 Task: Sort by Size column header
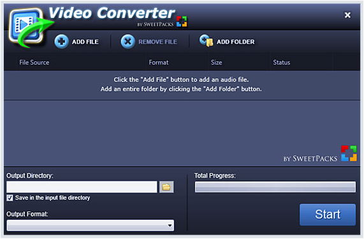pyautogui.click(x=216, y=63)
